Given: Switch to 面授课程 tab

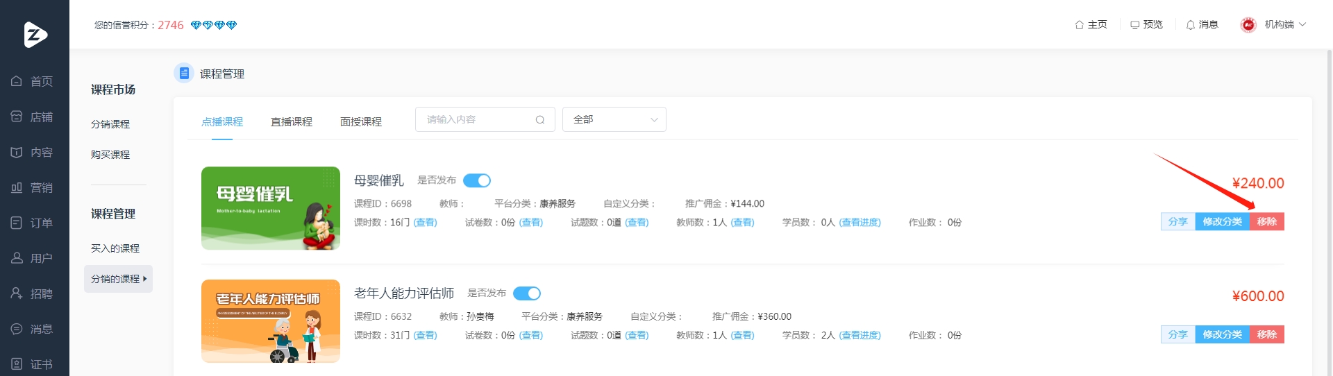Looking at the screenshot, I should pos(361,122).
